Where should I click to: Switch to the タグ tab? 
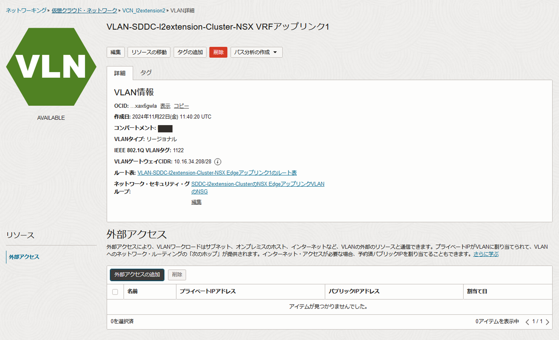146,73
